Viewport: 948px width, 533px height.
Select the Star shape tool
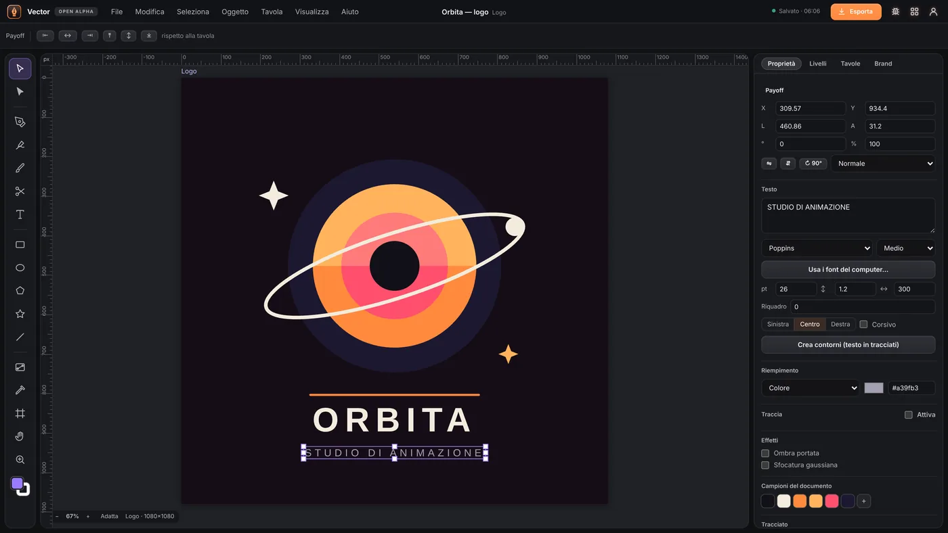pos(20,314)
